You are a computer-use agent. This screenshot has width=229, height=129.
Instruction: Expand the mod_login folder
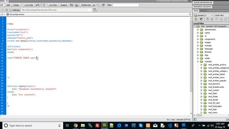(201, 109)
